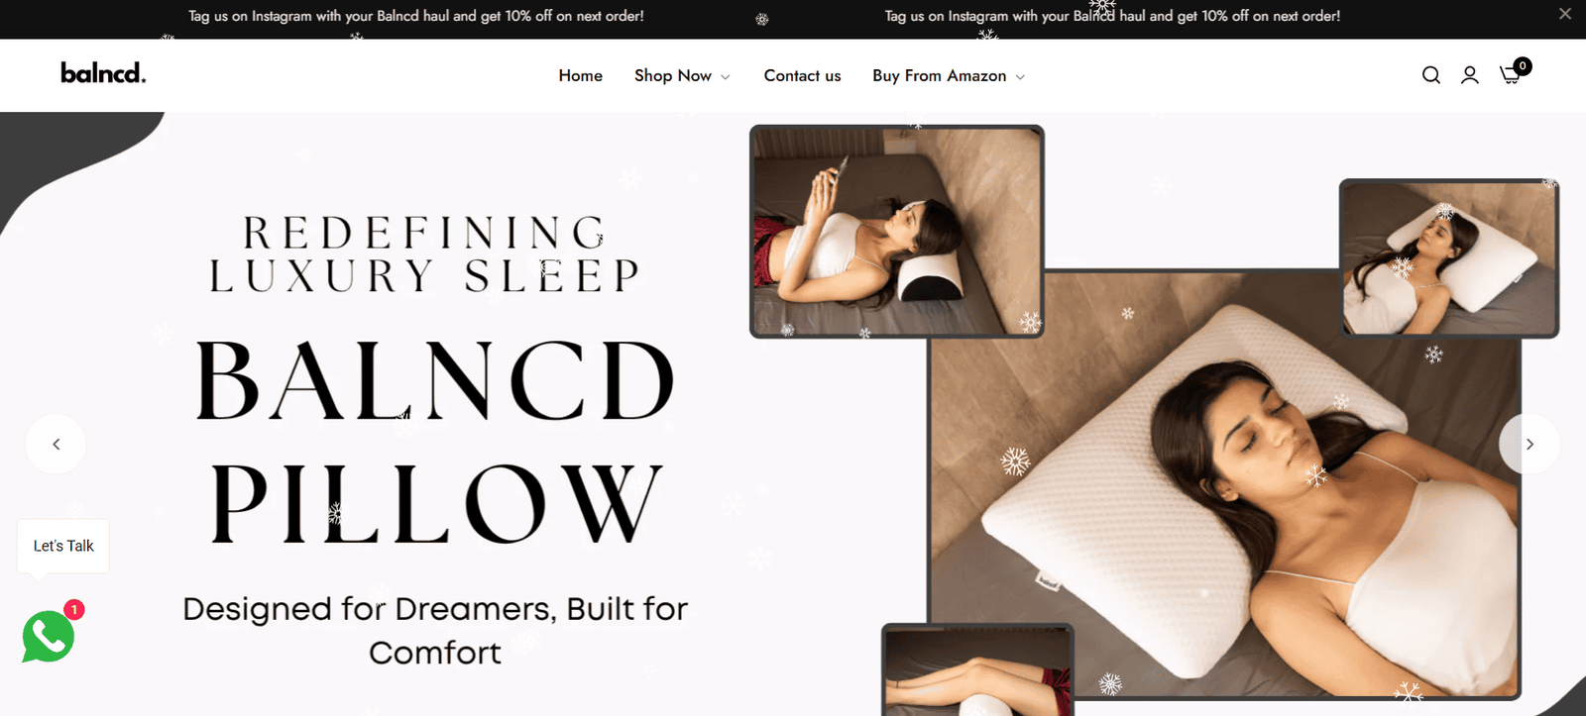The width and height of the screenshot is (1586, 716).
Task: Expand the Shop Now dropdown chevron
Action: (726, 77)
